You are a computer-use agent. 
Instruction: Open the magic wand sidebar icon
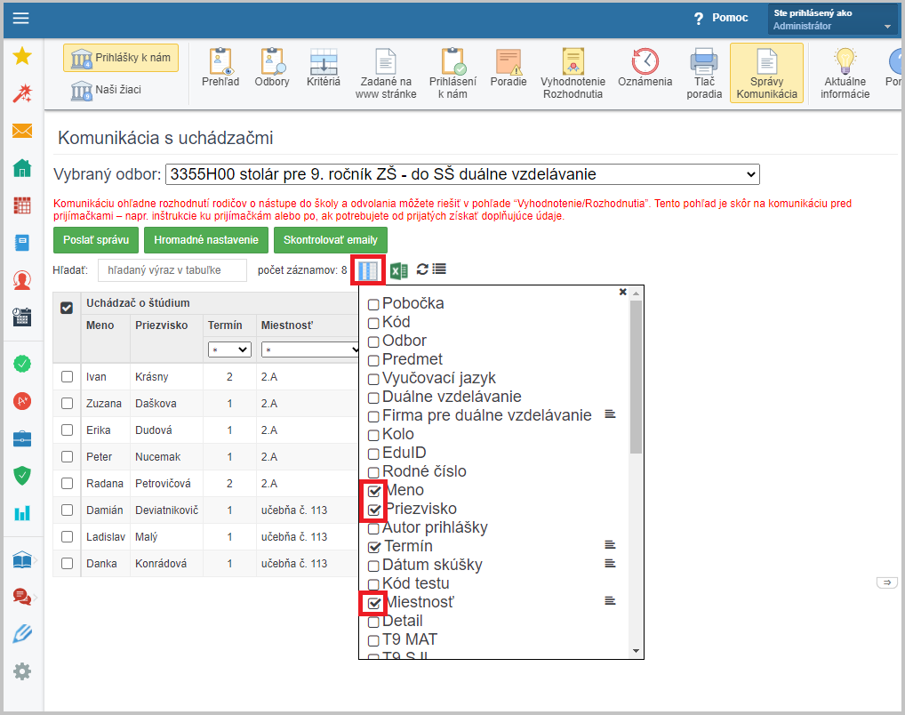(22, 93)
